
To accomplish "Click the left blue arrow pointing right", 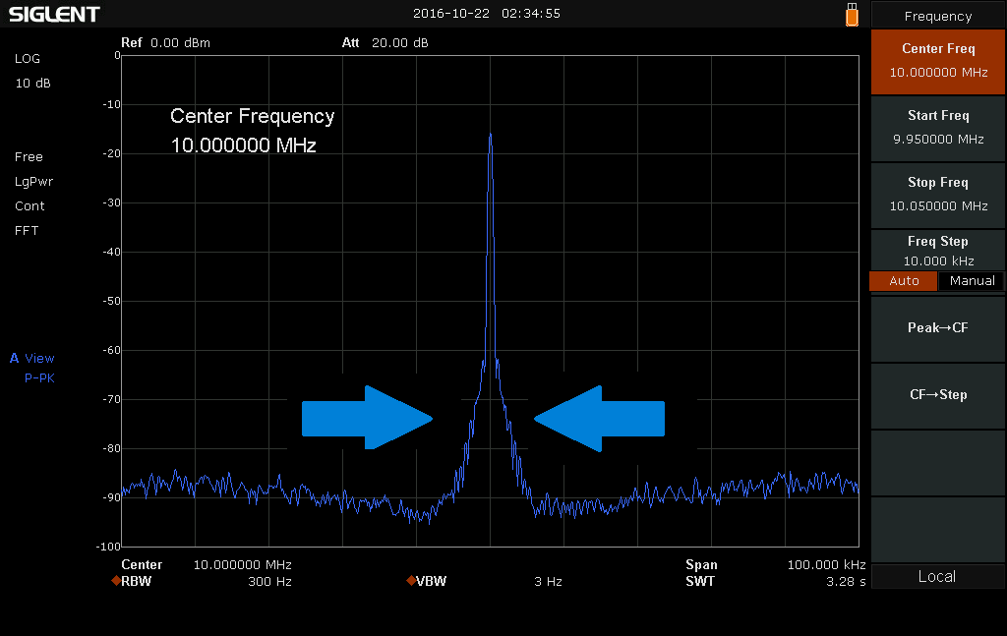I will pos(367,418).
